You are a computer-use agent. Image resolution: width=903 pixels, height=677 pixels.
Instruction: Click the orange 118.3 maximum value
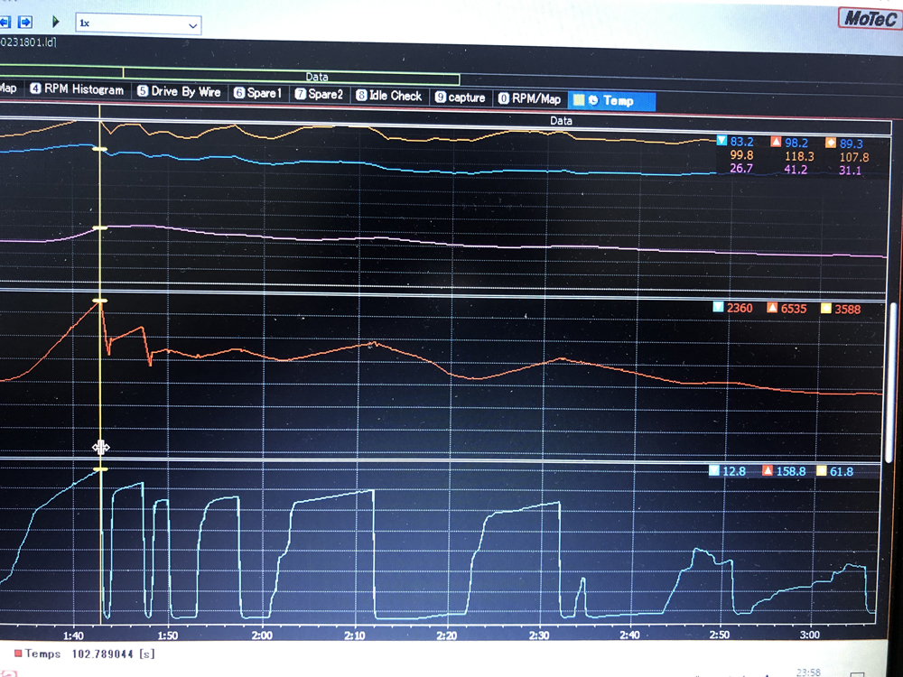point(799,156)
